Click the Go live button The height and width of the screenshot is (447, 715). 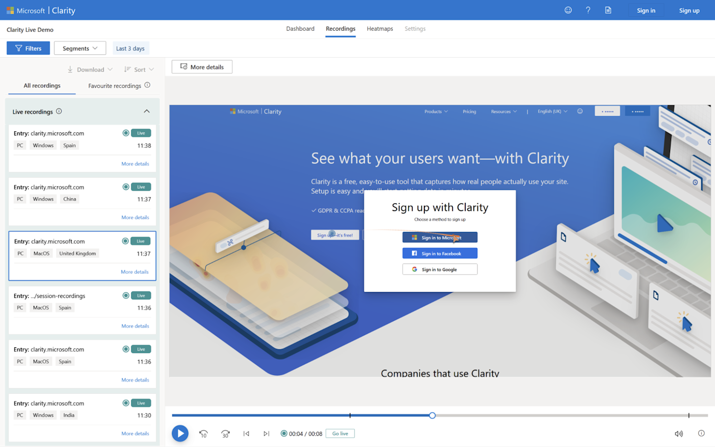(340, 434)
